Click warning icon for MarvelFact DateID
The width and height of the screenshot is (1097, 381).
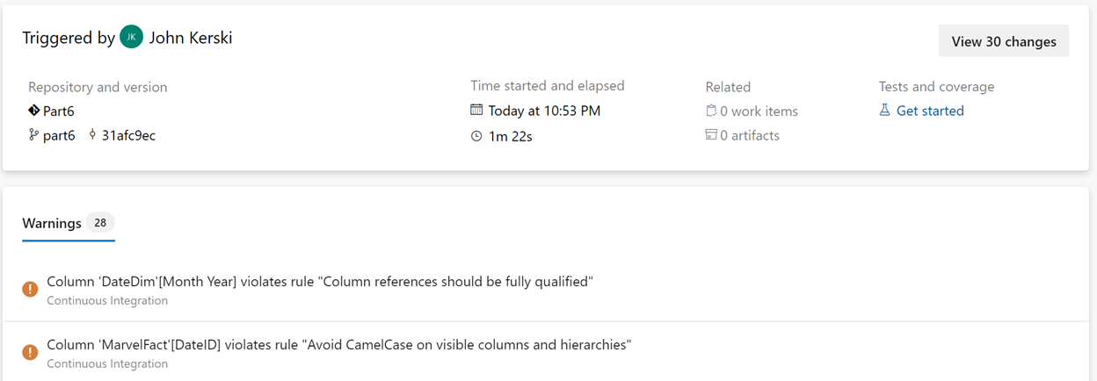click(30, 352)
